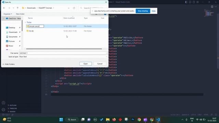
Task: Go back in Save As dialog
Action: tap(4, 8)
